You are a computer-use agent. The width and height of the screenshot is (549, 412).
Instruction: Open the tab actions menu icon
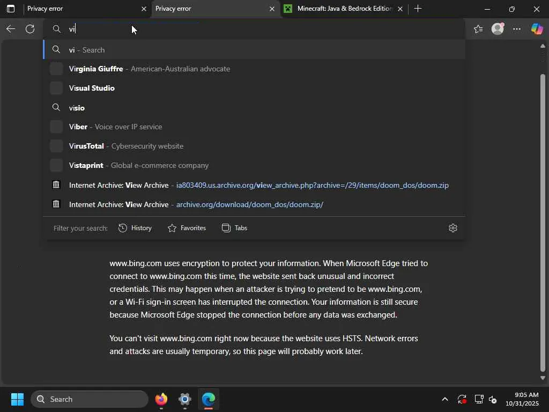pyautogui.click(x=11, y=9)
